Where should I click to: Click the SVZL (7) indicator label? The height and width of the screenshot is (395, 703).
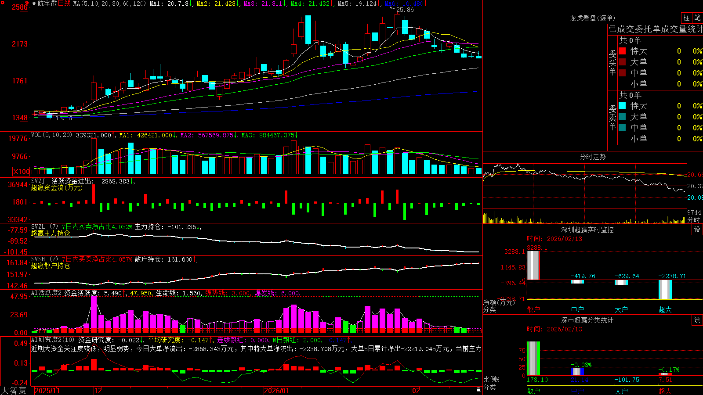pos(44,227)
